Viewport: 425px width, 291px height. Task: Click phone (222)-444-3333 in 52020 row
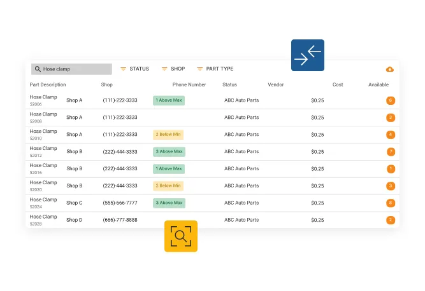point(120,186)
